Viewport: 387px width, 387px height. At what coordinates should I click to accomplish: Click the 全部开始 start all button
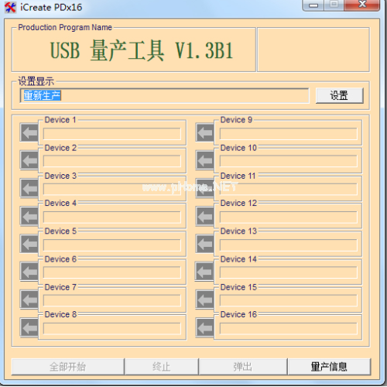tap(68, 366)
